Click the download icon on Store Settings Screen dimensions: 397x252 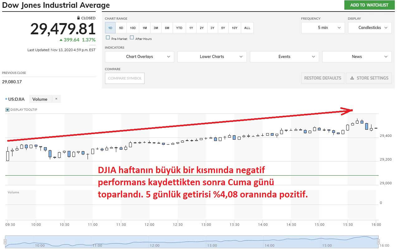tap(352, 78)
